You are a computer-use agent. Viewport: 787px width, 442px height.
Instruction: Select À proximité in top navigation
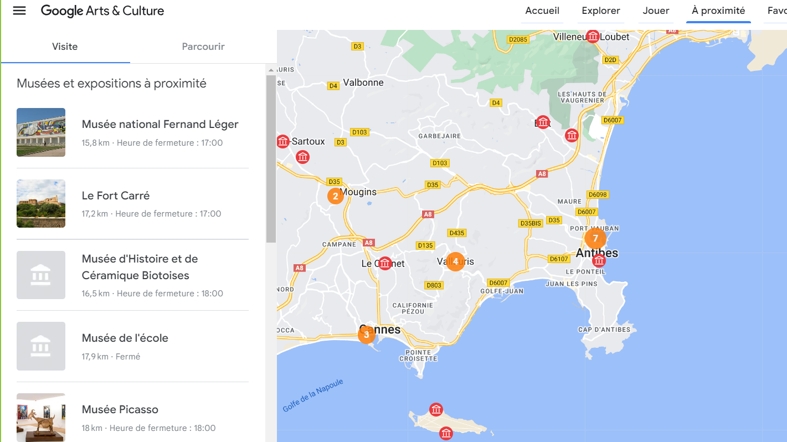[718, 11]
